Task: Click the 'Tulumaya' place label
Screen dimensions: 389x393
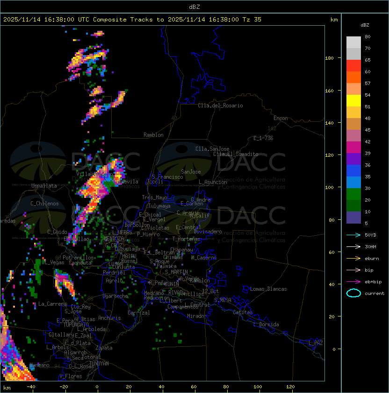Action: pos(159,206)
